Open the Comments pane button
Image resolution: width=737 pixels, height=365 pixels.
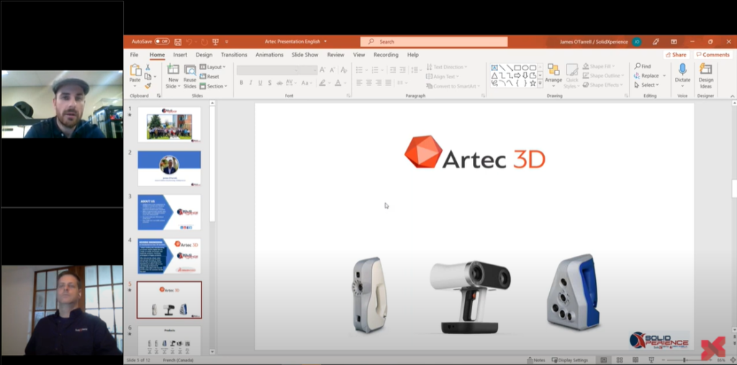(713, 55)
